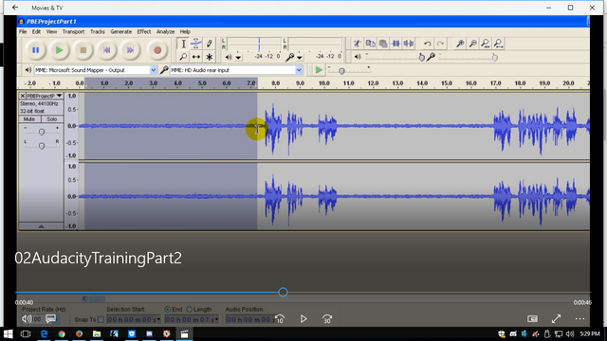Click the Fit Project zoom icon
Viewport: 607px width, 341px height.
point(499,44)
